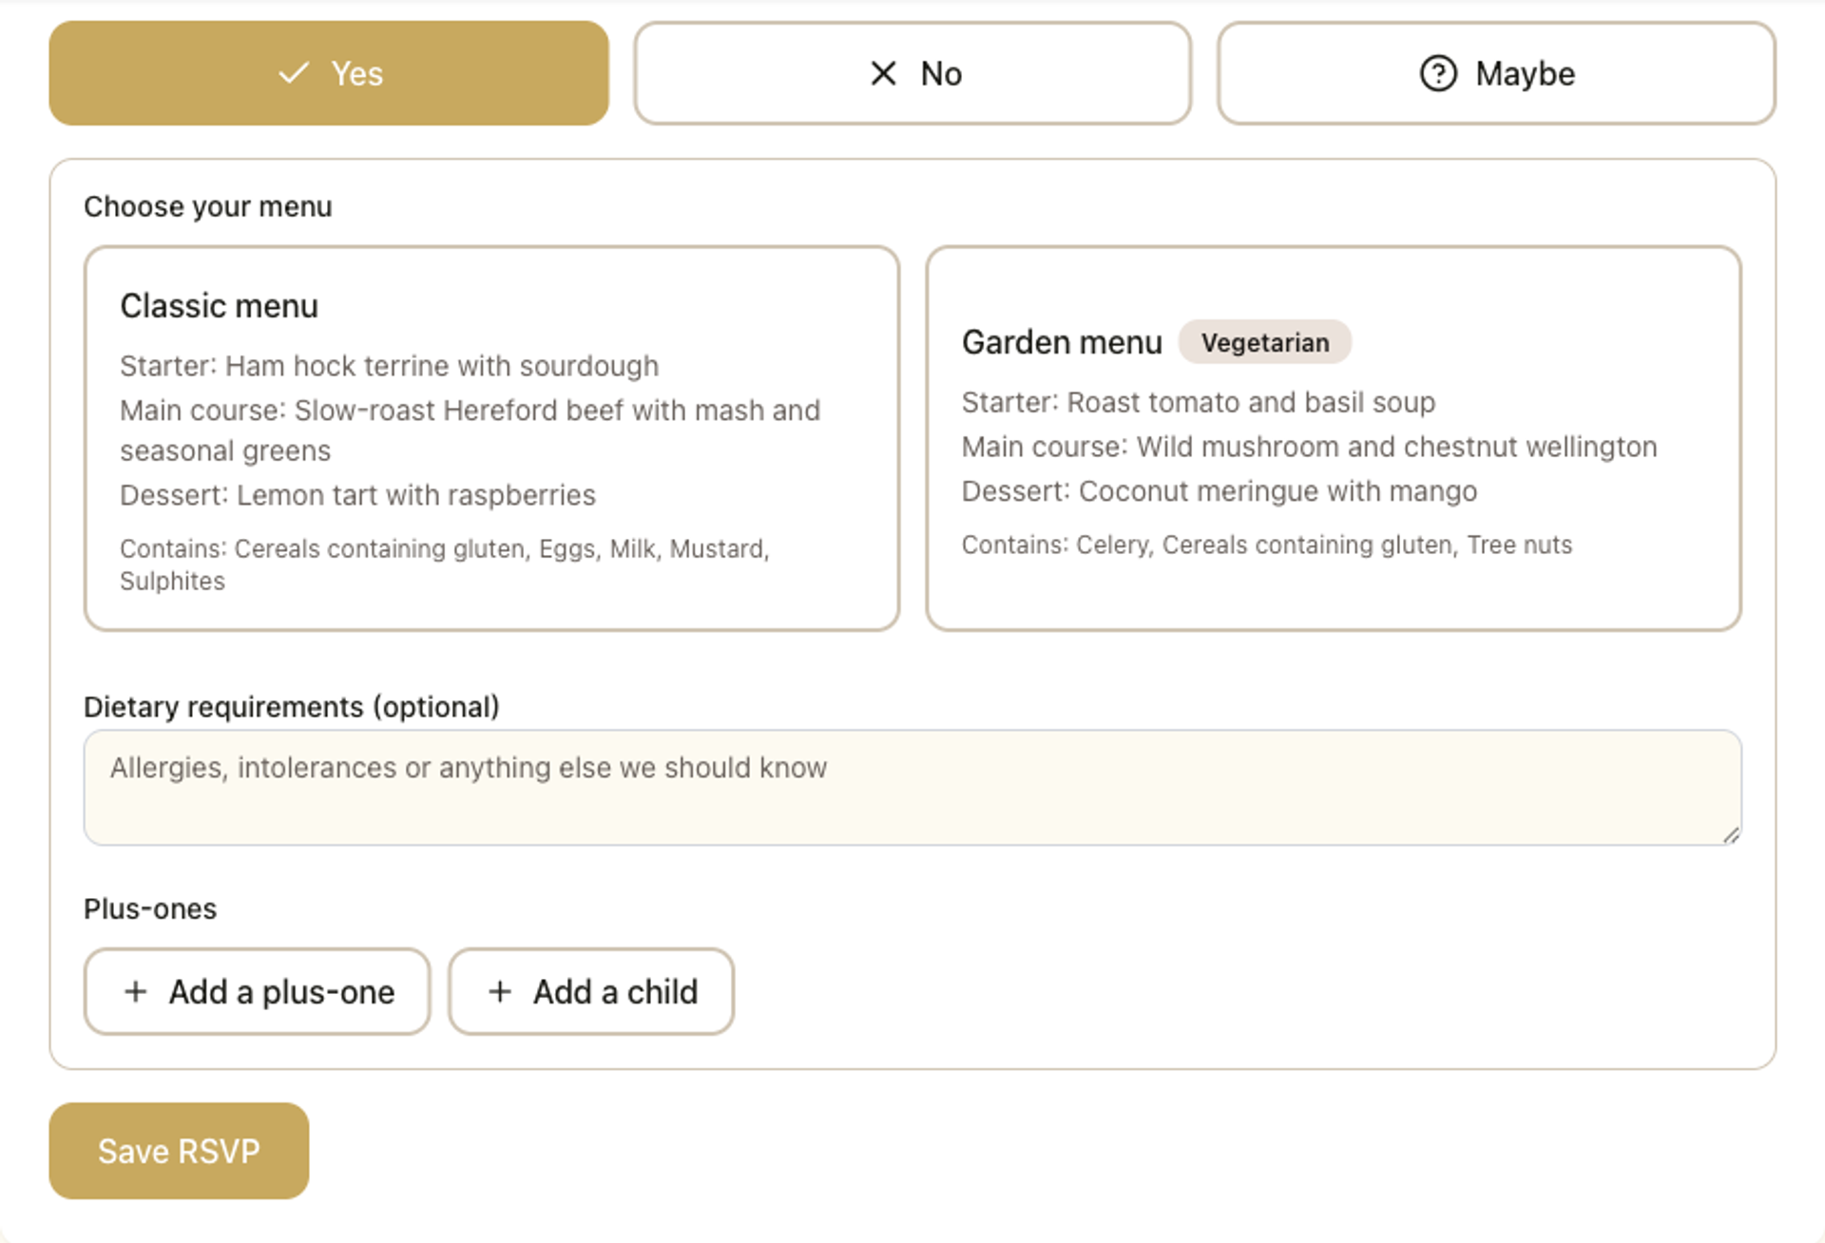Click 'Starter: Roast tomato and basil soup'
The height and width of the screenshot is (1243, 1825).
[1199, 402]
